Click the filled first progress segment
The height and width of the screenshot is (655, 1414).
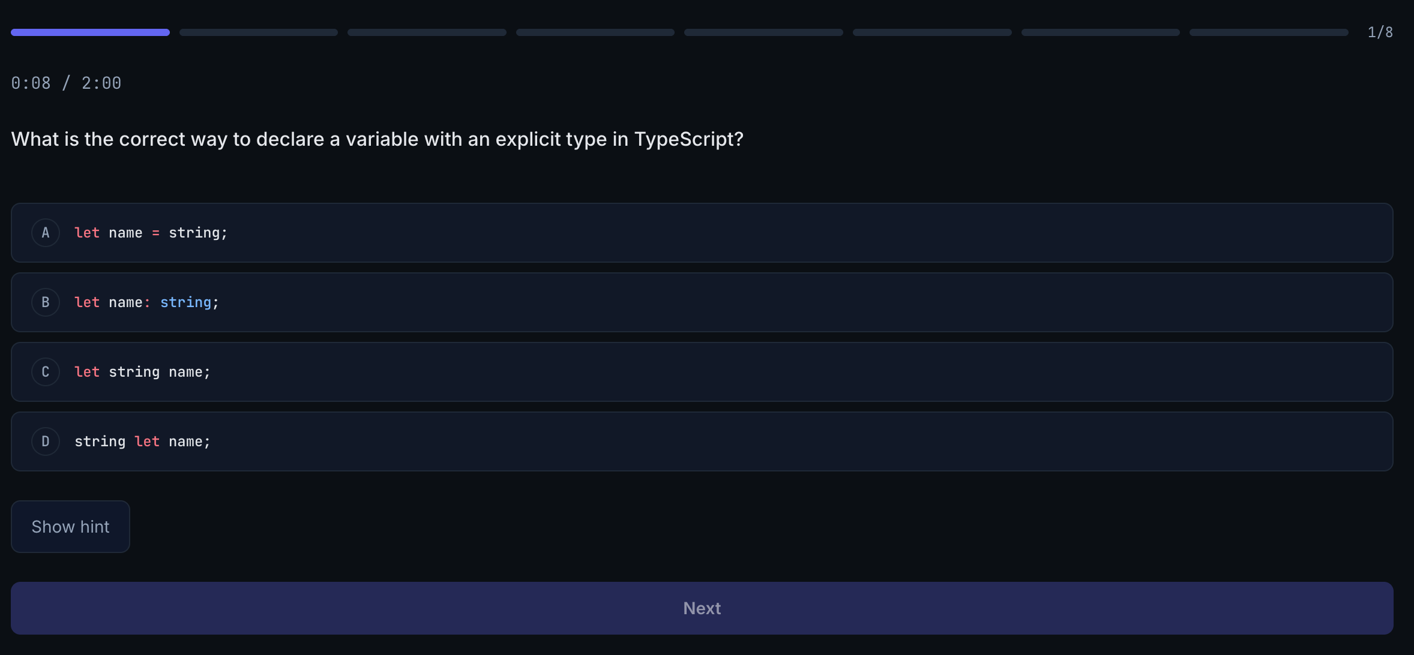point(90,32)
